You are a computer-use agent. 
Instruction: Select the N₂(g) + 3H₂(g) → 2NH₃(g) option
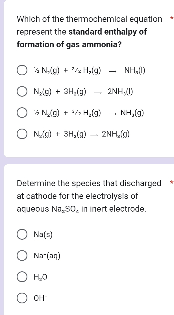pos(22,134)
